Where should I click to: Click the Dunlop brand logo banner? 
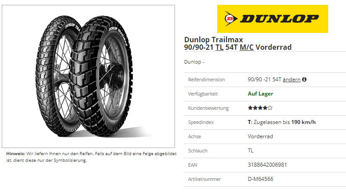273,19
